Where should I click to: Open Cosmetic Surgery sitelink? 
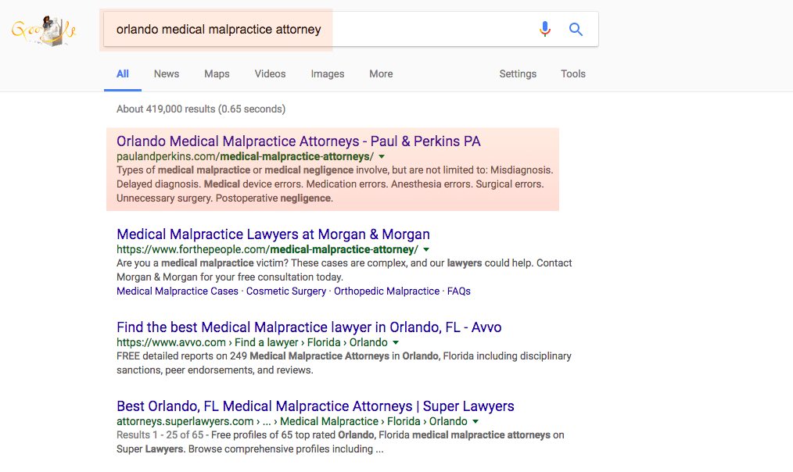286,291
